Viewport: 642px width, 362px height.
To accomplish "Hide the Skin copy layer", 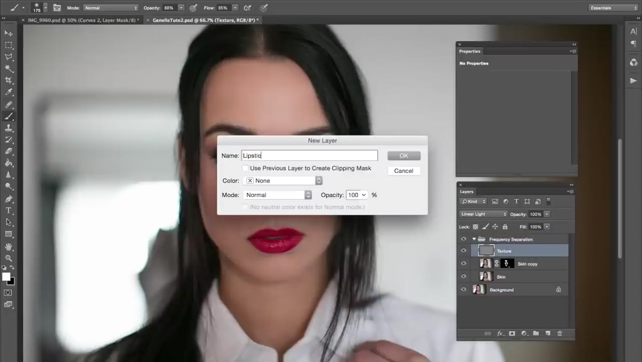I will [x=464, y=263].
